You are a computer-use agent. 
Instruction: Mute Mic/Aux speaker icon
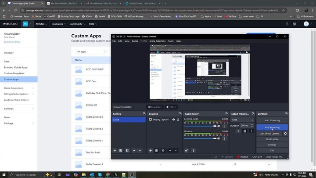click(219, 138)
